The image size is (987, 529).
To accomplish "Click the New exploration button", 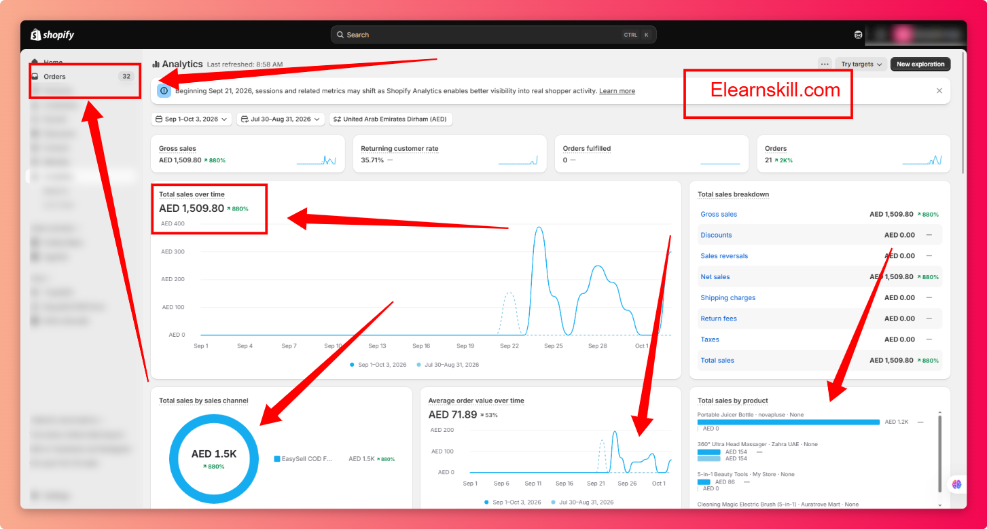I will 920,65.
